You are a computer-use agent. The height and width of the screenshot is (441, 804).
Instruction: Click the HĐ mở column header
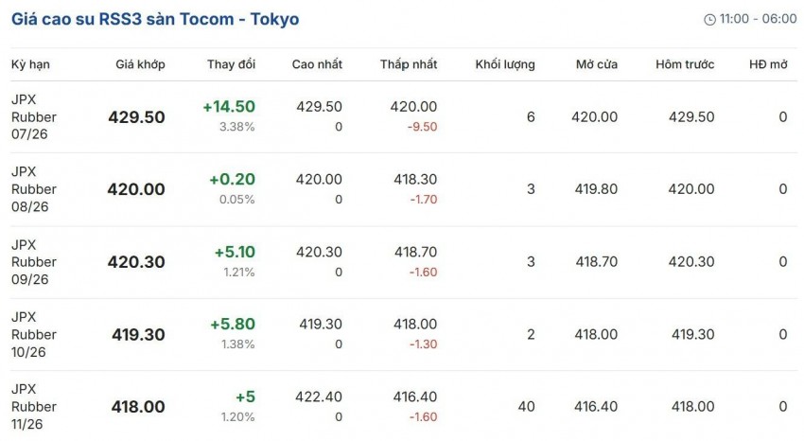click(x=768, y=64)
